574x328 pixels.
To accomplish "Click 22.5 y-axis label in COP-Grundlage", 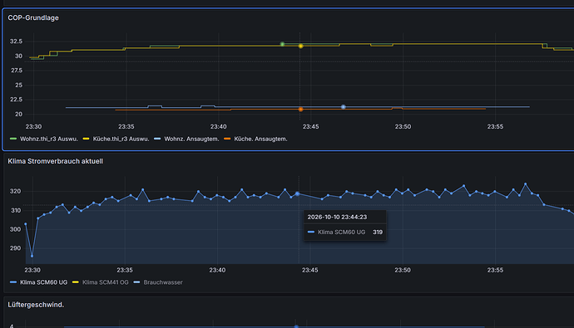I will pyautogui.click(x=16, y=100).
